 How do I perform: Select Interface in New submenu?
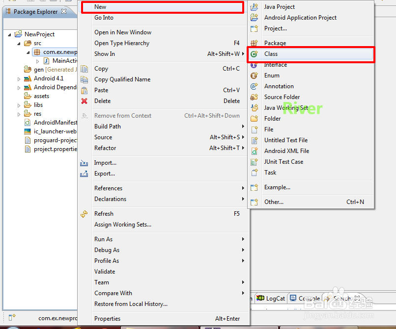(x=311, y=65)
